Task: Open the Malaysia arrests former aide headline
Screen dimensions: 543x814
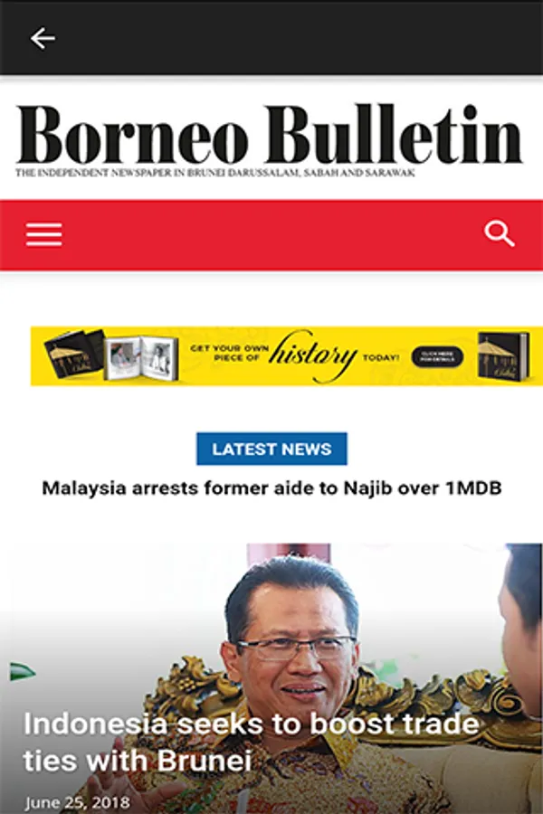Action: pos(271,488)
